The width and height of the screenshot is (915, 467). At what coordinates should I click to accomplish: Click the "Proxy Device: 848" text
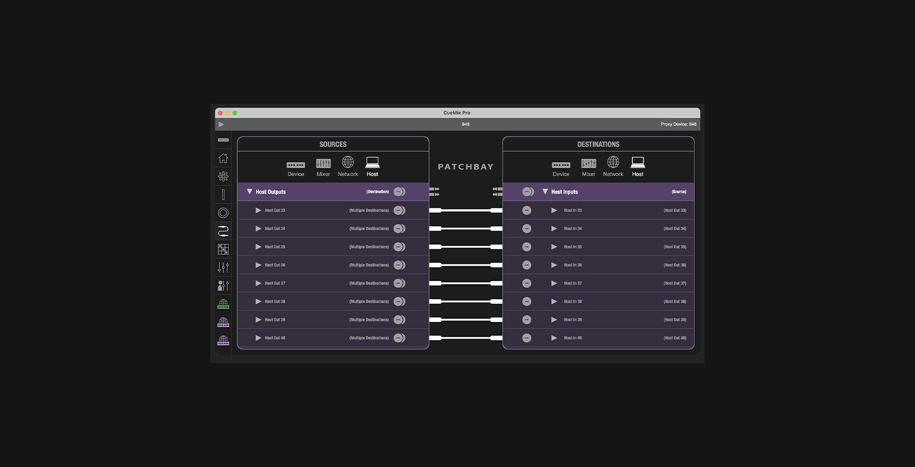678,124
